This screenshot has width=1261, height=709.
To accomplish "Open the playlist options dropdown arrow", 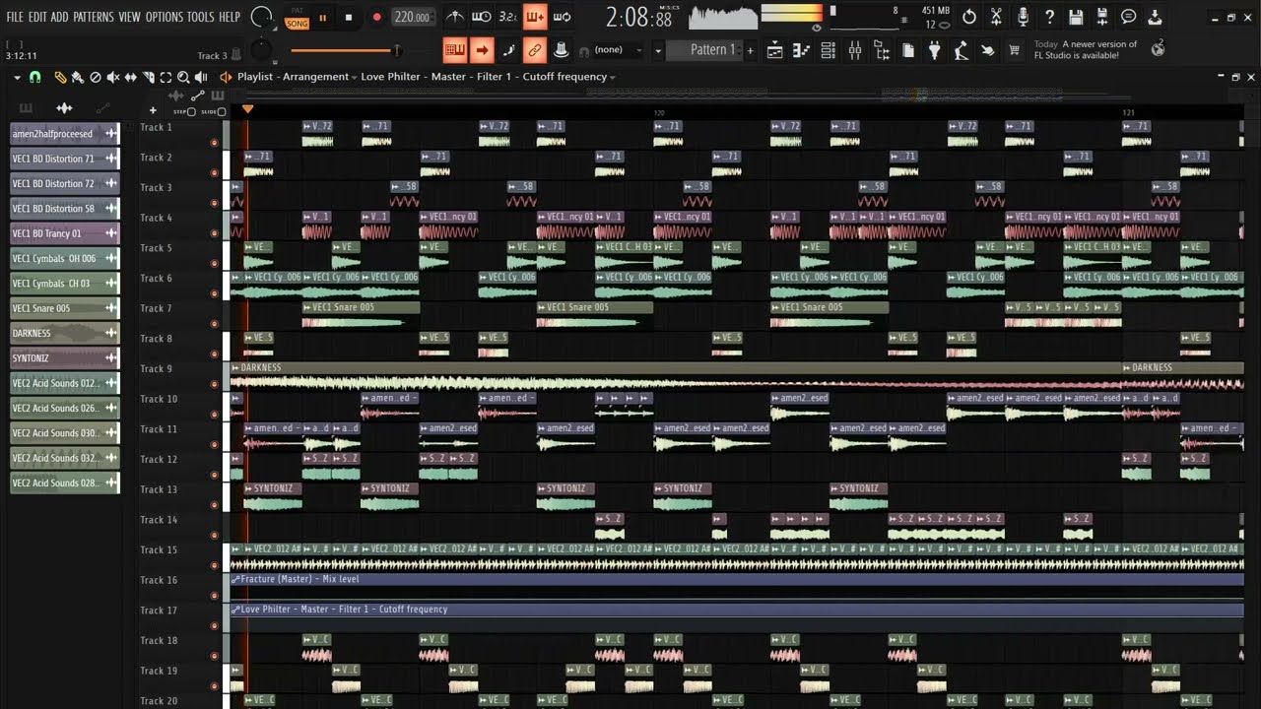I will (x=17, y=77).
